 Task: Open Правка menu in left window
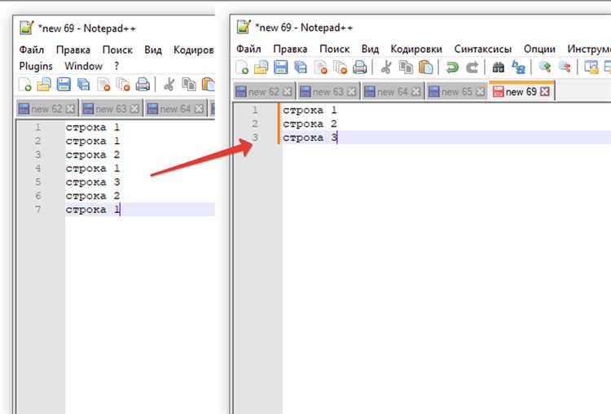[x=73, y=50]
